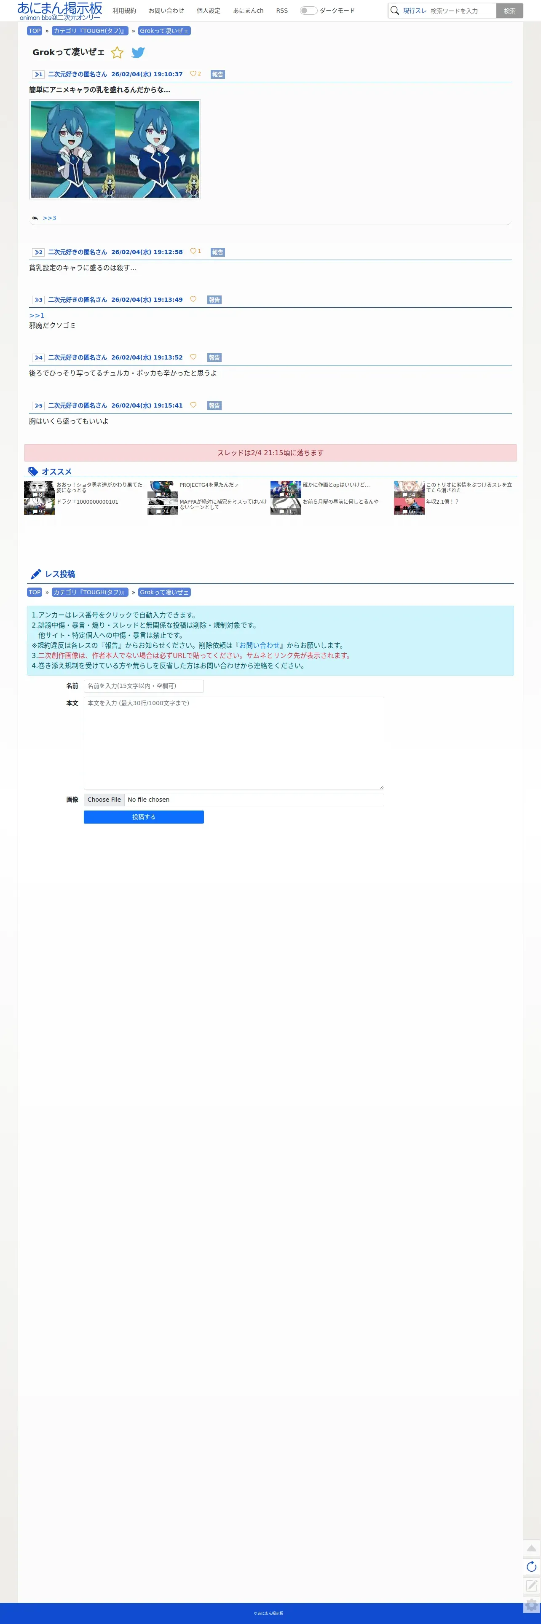This screenshot has height=1624, width=541.
Task: Report post 2 with the 報告 button
Action: 217,252
